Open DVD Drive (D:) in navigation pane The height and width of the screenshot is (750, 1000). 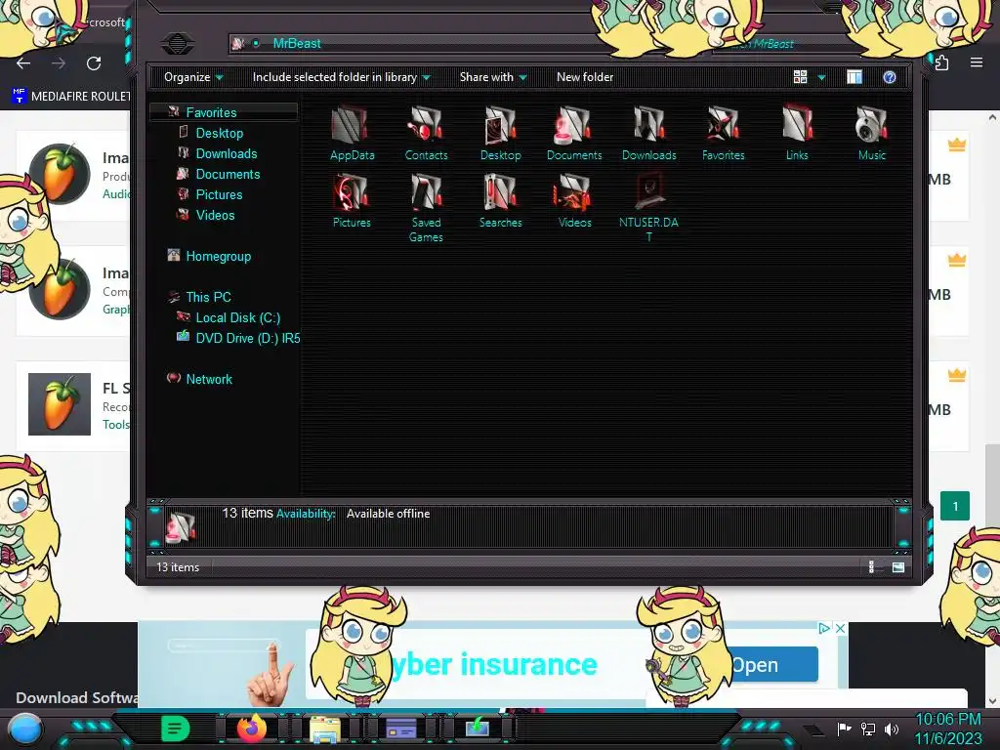[247, 338]
